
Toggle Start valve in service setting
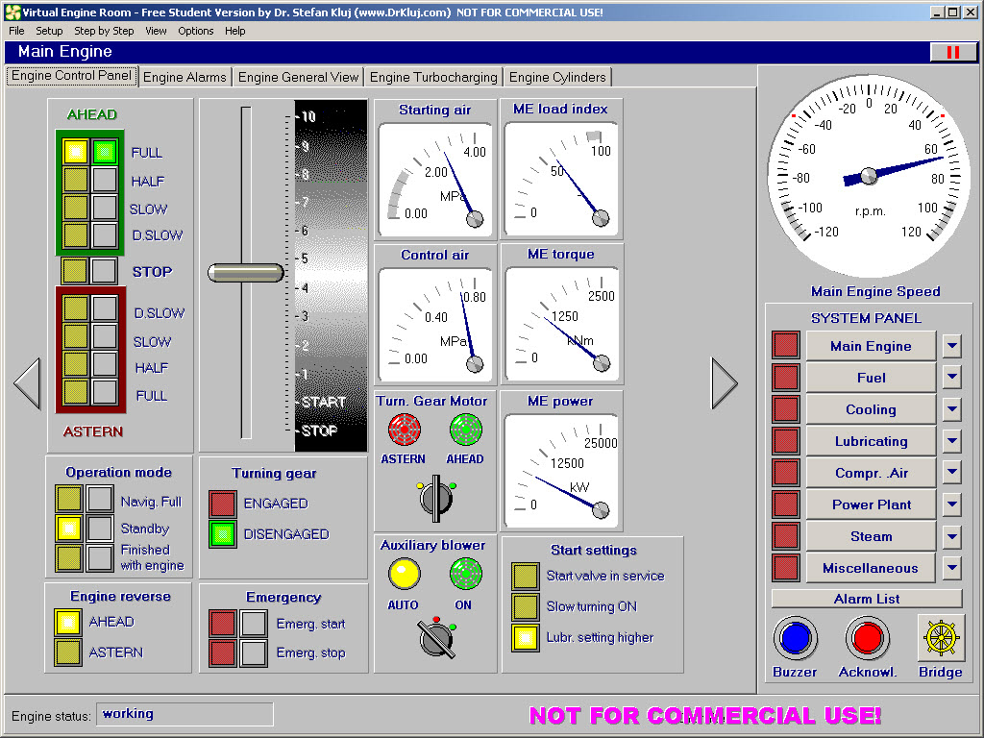[525, 577]
